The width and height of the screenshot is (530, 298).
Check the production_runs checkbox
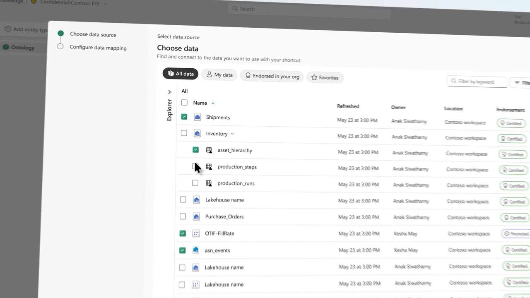(195, 183)
